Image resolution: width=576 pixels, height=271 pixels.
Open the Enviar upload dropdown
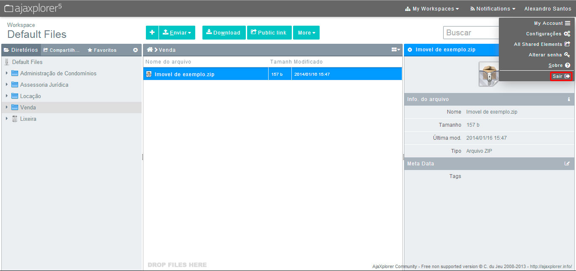177,33
